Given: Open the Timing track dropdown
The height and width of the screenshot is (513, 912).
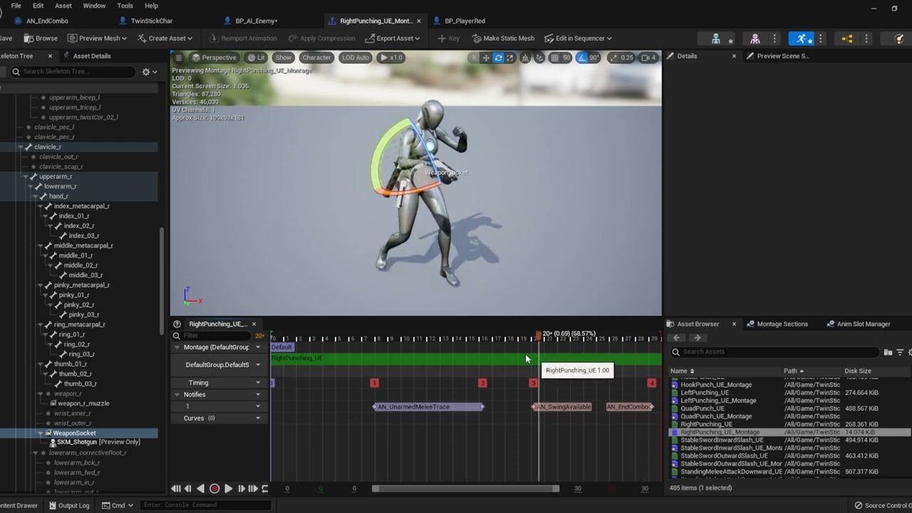Looking at the screenshot, I should tap(258, 383).
